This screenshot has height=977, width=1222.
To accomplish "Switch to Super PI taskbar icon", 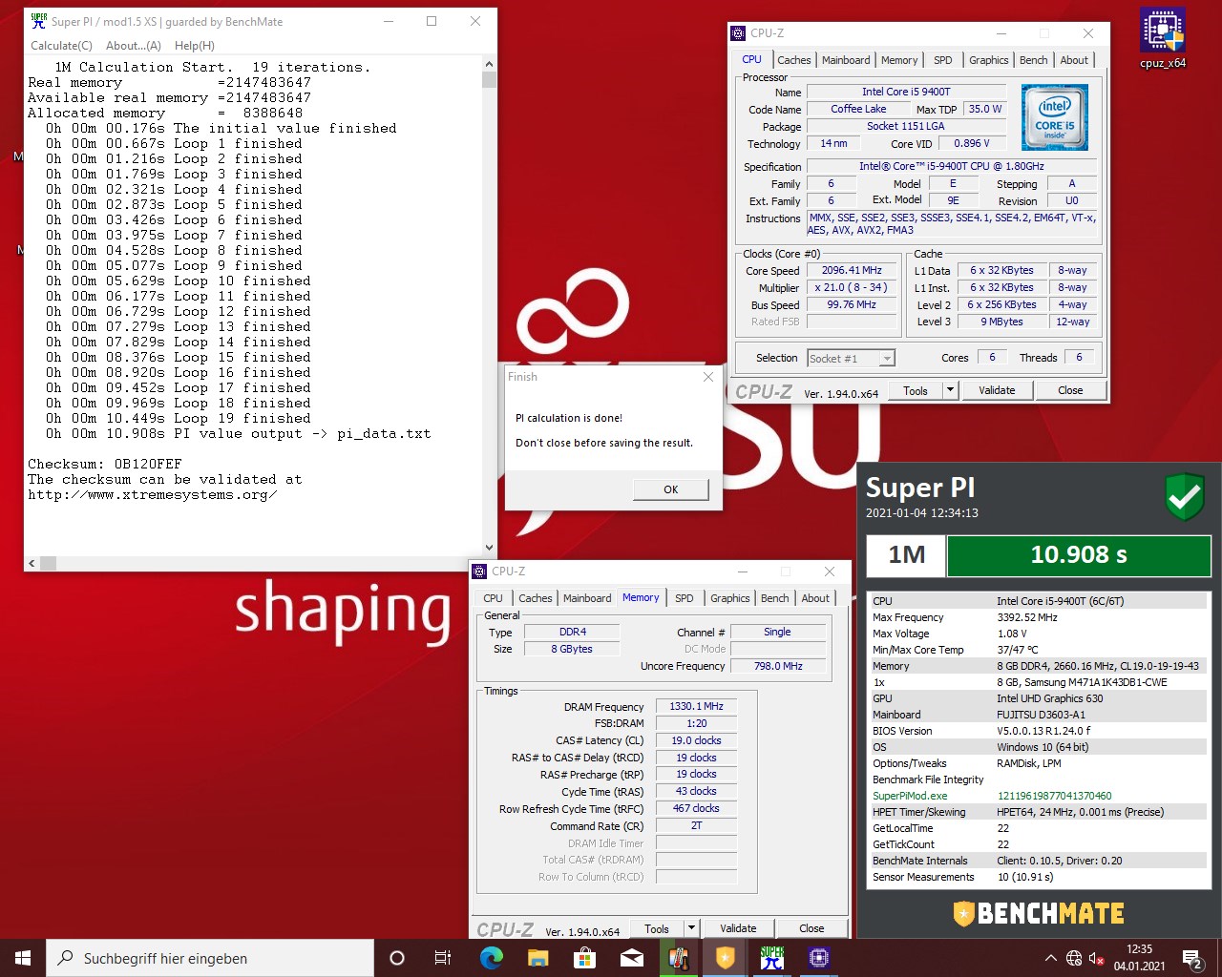I will point(772,958).
